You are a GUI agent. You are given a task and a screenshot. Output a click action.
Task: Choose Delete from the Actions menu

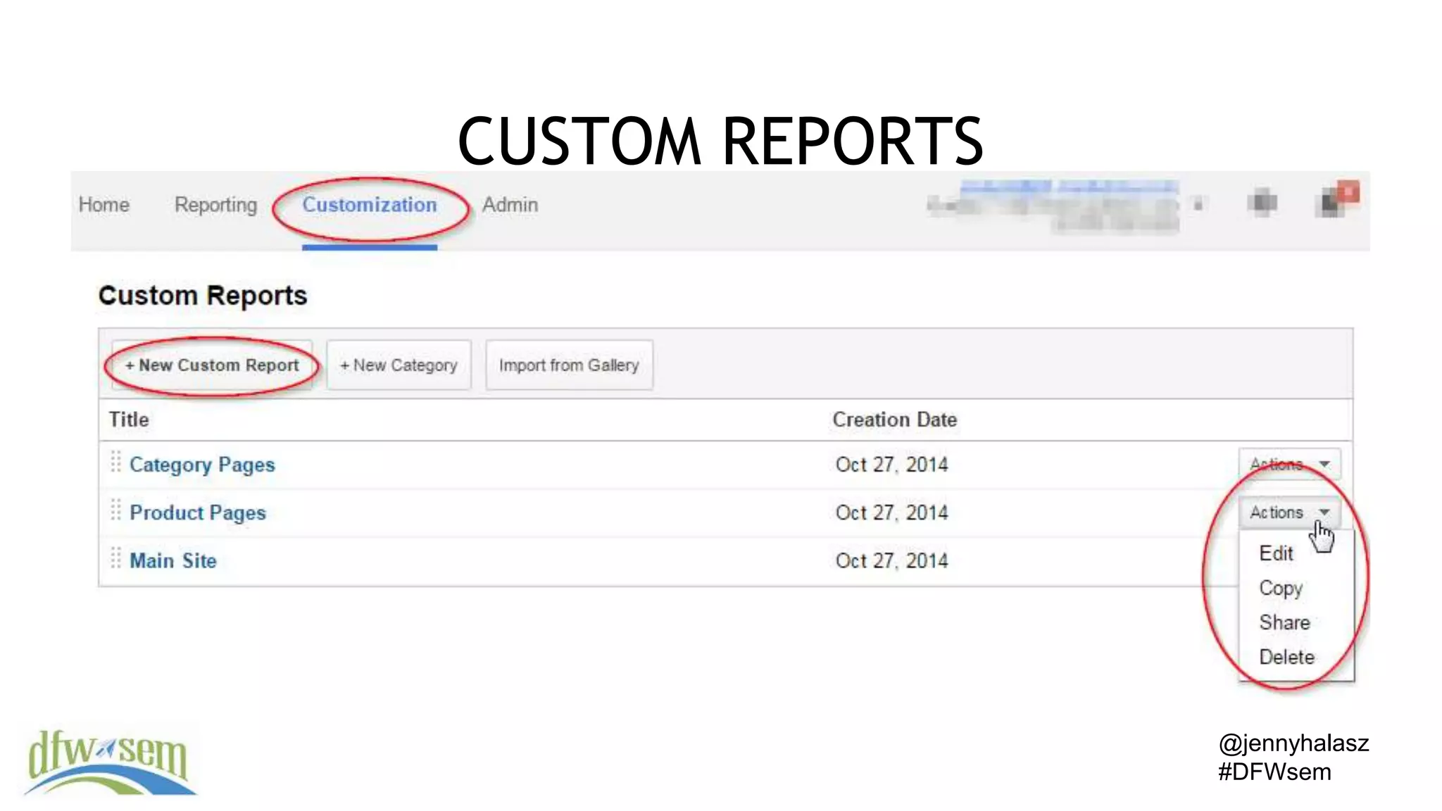click(x=1286, y=657)
